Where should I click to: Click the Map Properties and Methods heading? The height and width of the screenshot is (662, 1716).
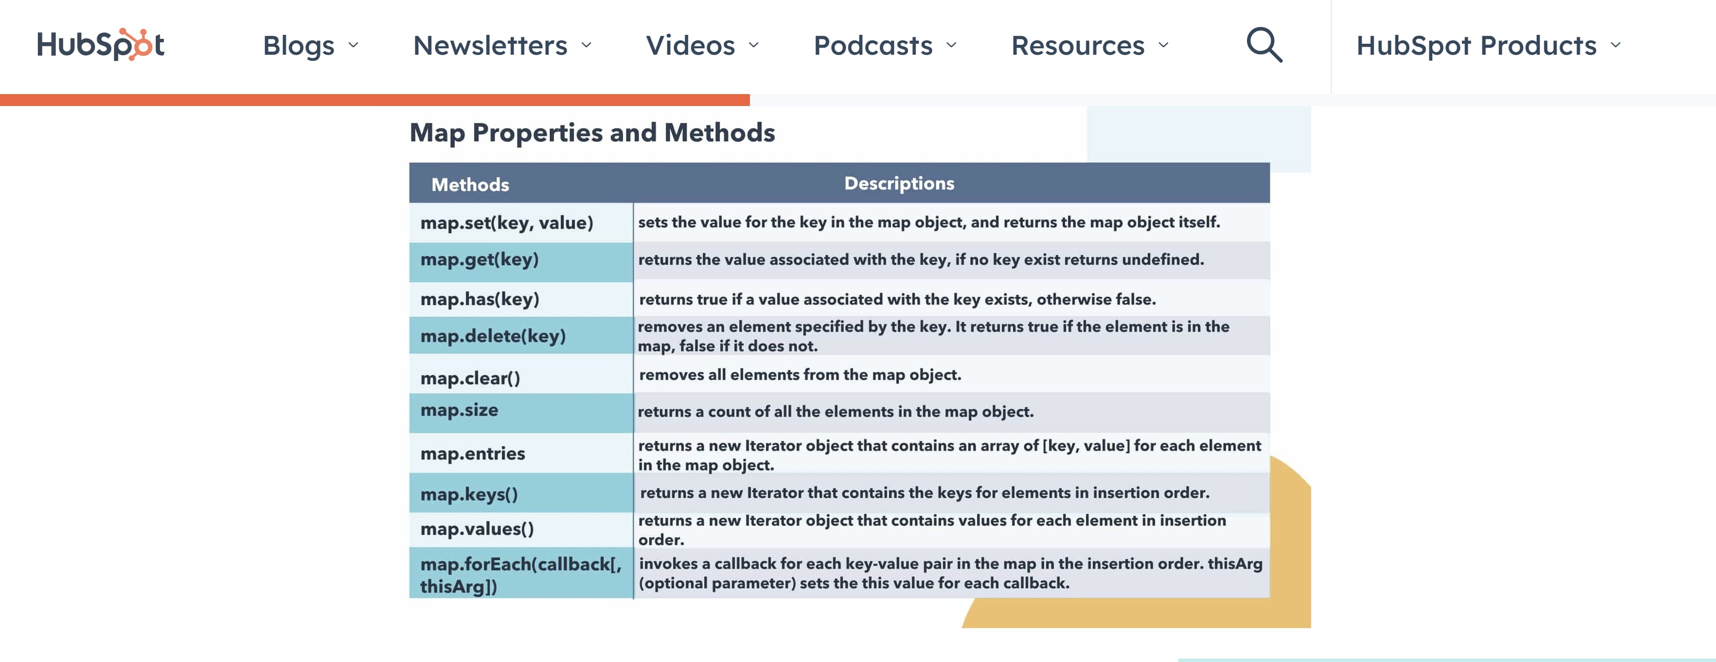[592, 132]
